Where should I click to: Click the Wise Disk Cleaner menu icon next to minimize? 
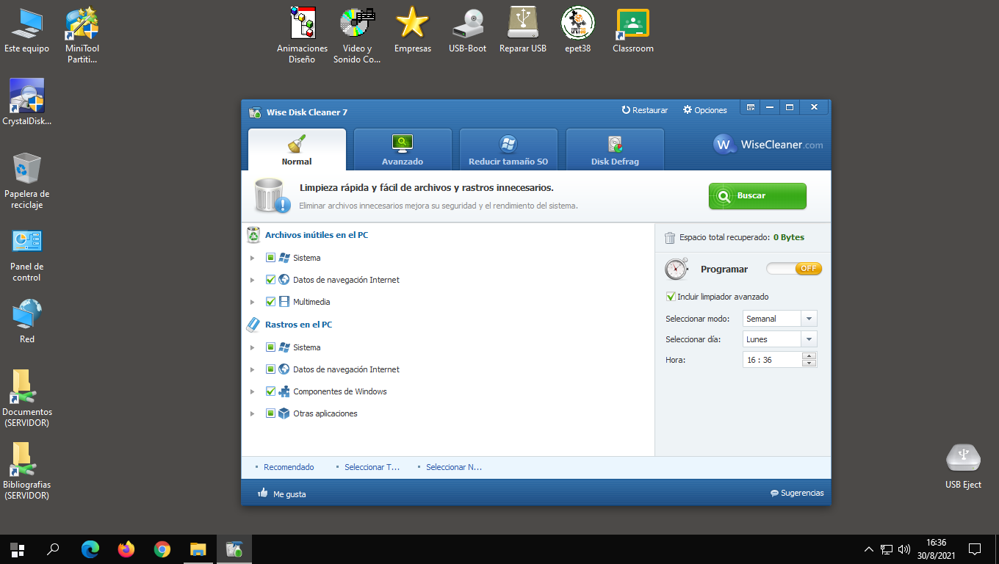pyautogui.click(x=751, y=107)
